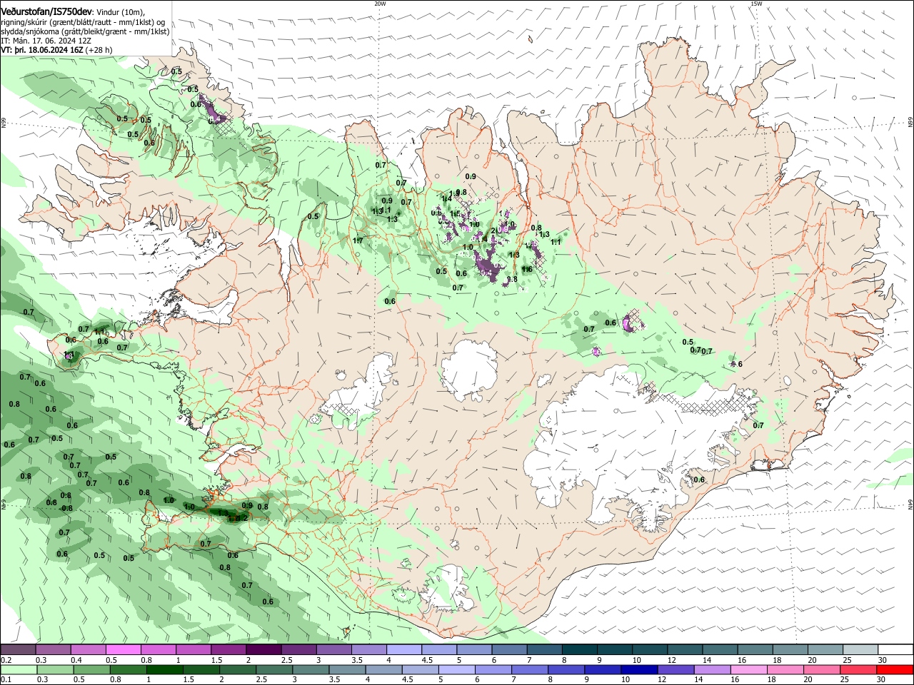This screenshot has height=685, width=914.
Task: Click the 20W longitude label at top
Action: (380, 4)
